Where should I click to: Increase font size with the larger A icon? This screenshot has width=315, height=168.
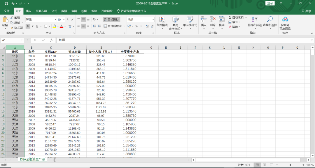[x=68, y=20]
